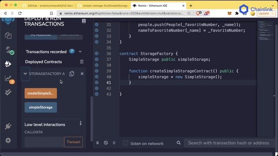
Task: Expand the Transactions recorded section
Action: [x=80, y=52]
